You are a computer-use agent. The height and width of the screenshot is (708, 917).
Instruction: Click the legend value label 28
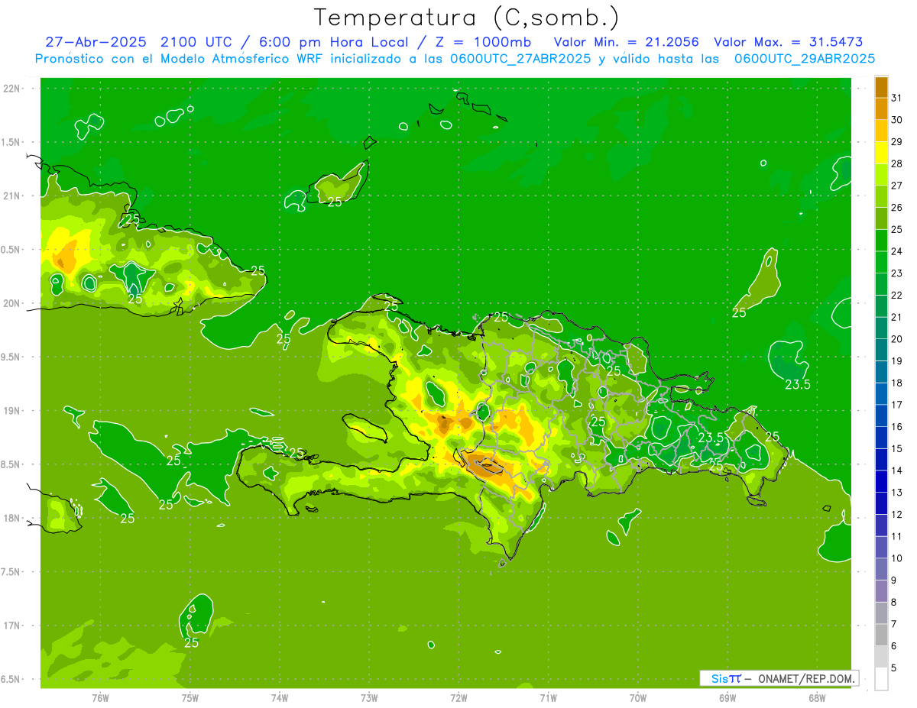coord(897,163)
